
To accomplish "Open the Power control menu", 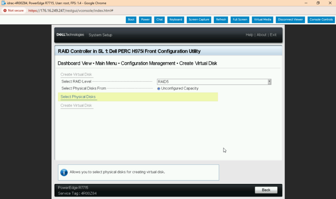I will [x=145, y=19].
